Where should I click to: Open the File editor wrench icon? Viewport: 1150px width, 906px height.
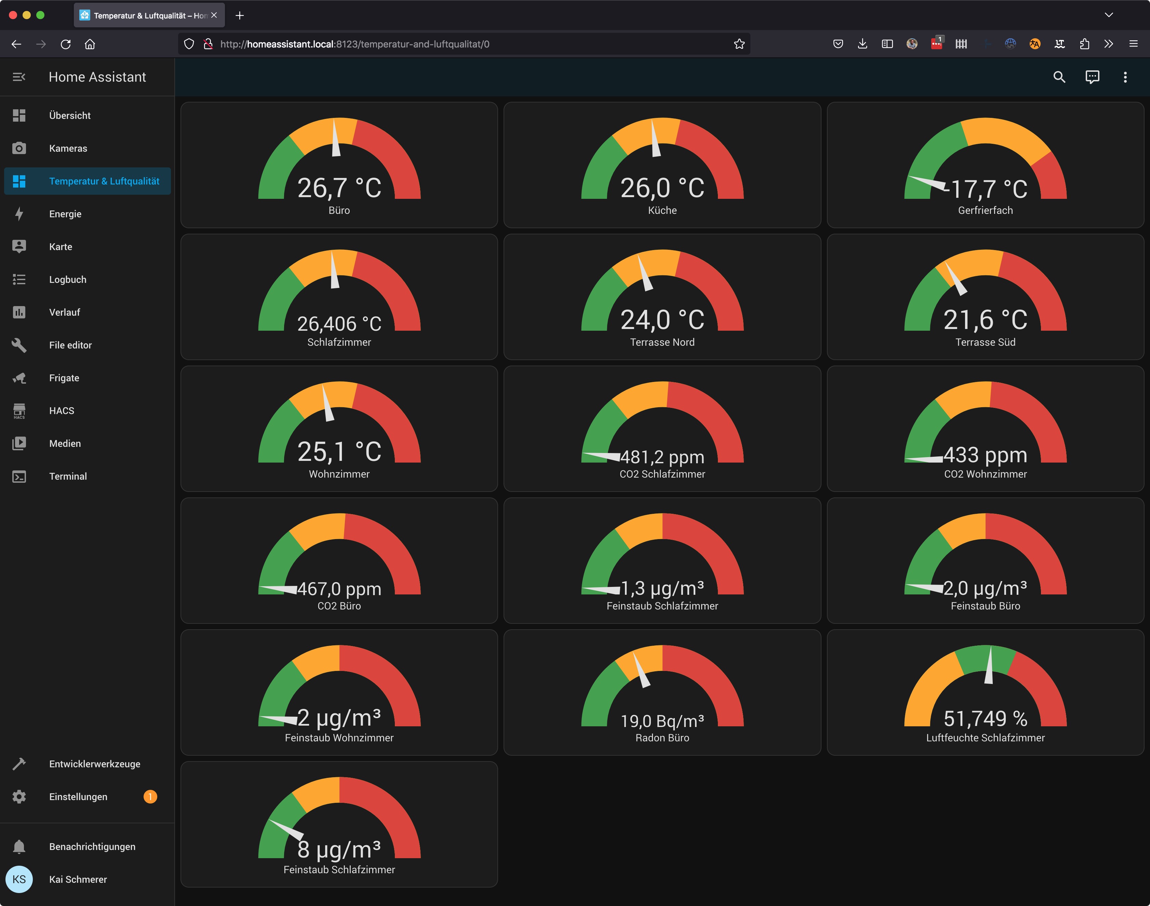coord(19,345)
